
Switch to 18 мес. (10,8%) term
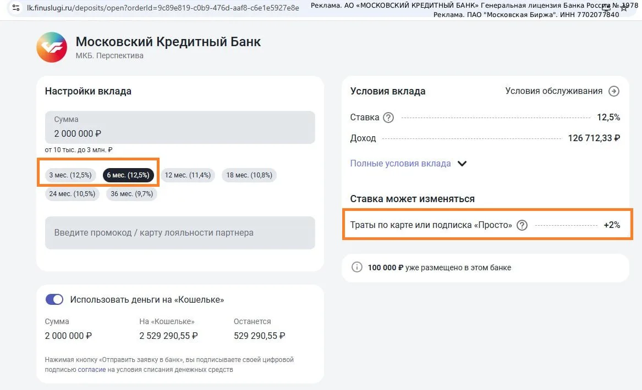click(x=249, y=175)
